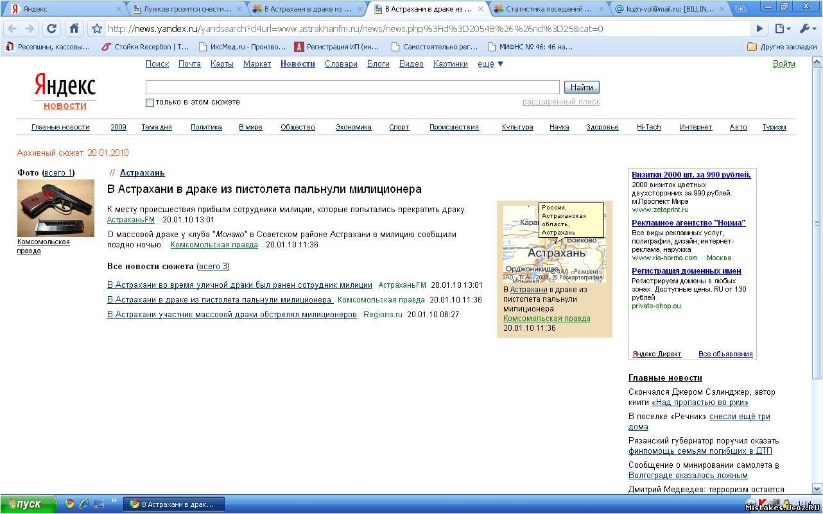Click the browser Back arrow
Viewport: 823px width, 514px height.
click(12, 29)
